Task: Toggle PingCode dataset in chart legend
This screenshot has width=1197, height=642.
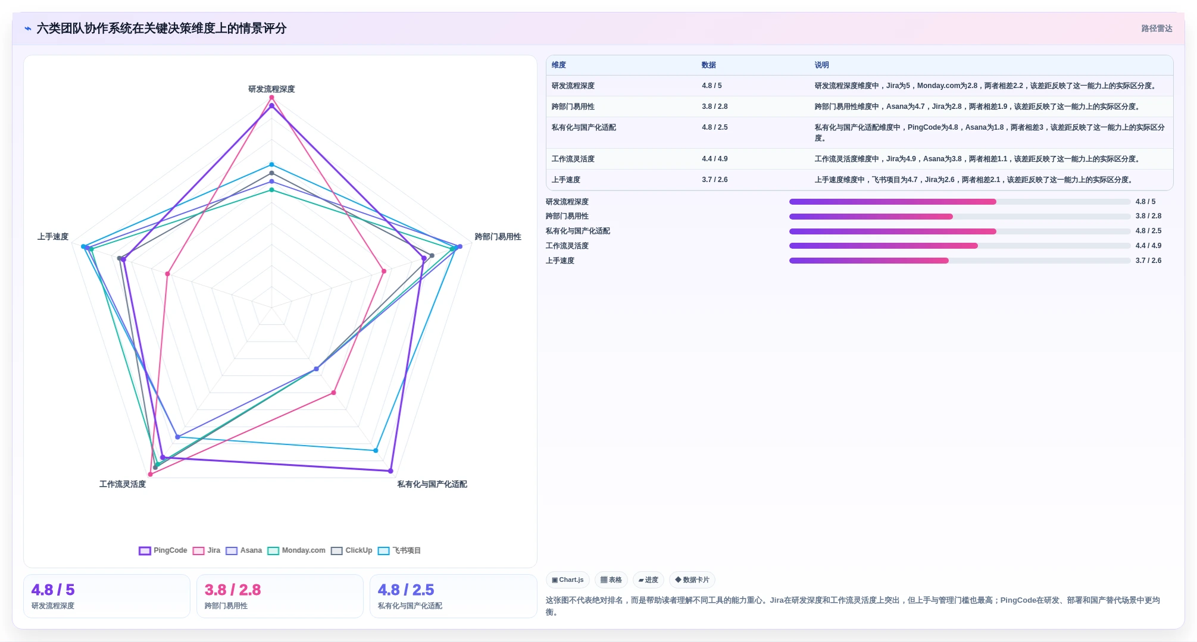Action: coord(162,550)
